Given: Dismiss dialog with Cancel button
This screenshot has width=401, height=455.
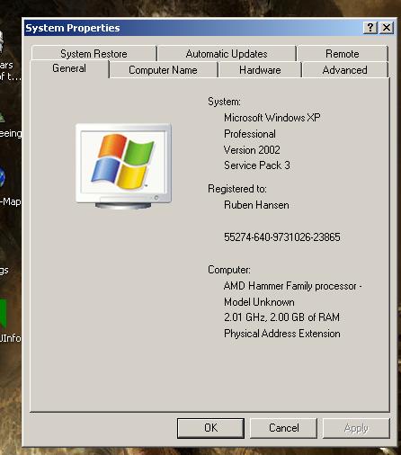Looking at the screenshot, I should coord(283,428).
